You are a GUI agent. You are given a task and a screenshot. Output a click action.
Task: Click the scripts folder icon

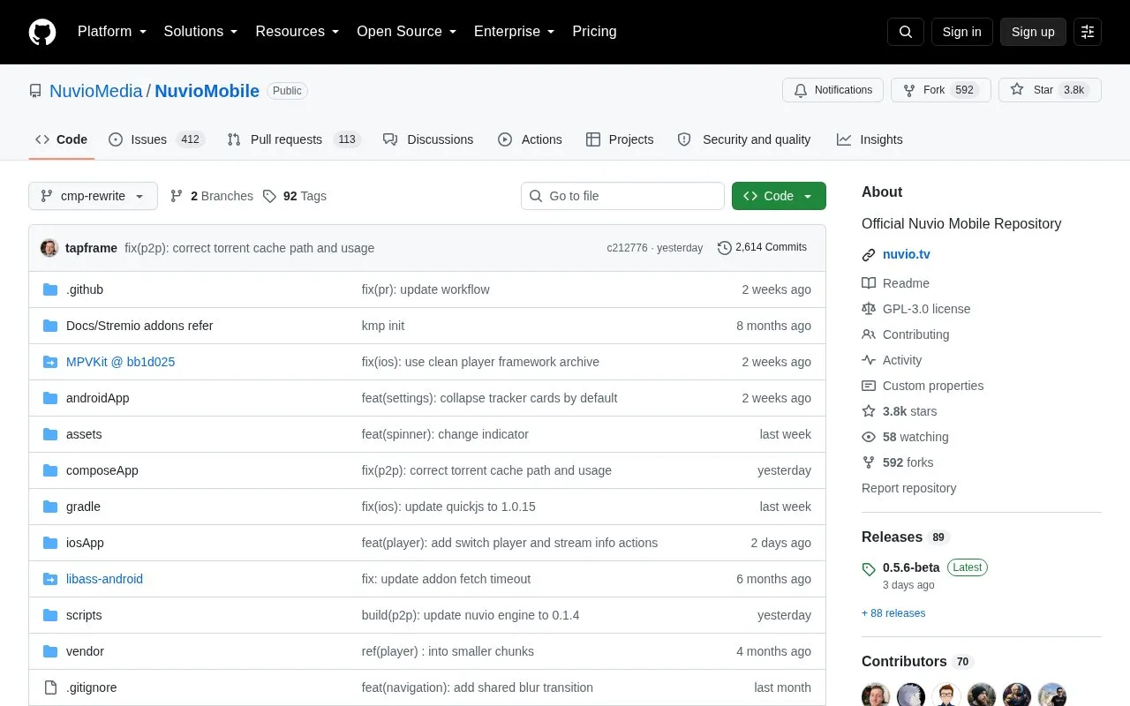pos(50,615)
